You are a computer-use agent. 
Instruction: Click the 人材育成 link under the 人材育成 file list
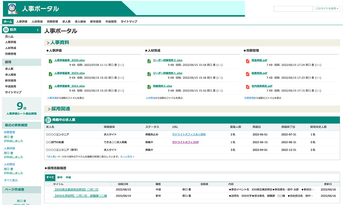(x=151, y=98)
